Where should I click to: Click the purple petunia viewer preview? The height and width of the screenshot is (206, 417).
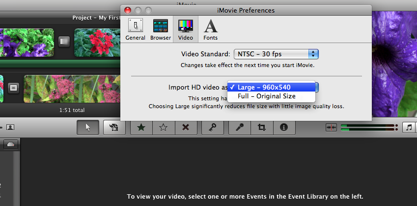click(394, 64)
